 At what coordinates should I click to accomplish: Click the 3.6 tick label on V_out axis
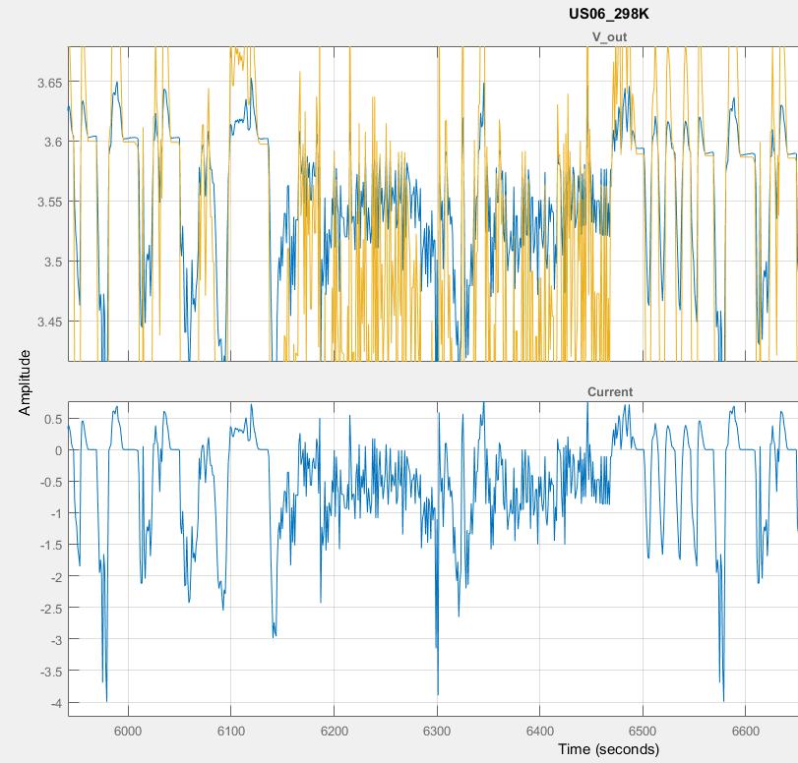coord(53,142)
